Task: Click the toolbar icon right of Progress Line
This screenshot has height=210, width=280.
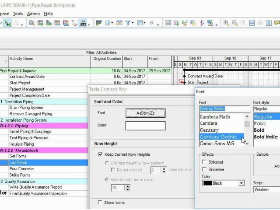Action: click(210, 23)
